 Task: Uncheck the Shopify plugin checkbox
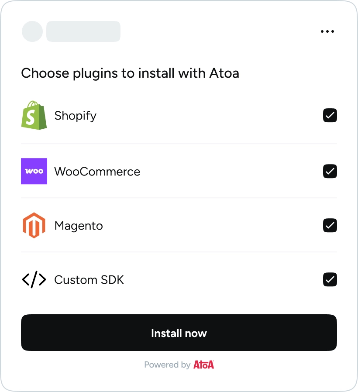[x=330, y=116]
